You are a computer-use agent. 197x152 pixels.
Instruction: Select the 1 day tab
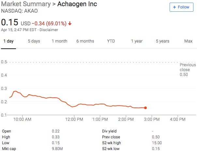[8, 41]
